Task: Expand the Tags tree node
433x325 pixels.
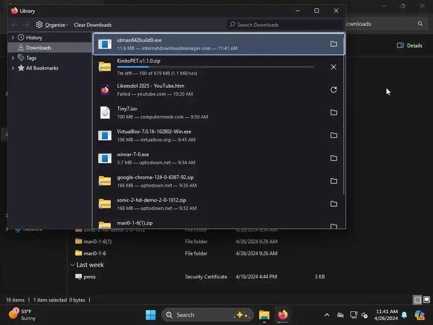Action: pyautogui.click(x=13, y=58)
